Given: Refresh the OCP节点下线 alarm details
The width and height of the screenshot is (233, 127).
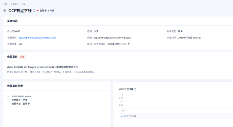Looking at the screenshot, I should [34, 10].
